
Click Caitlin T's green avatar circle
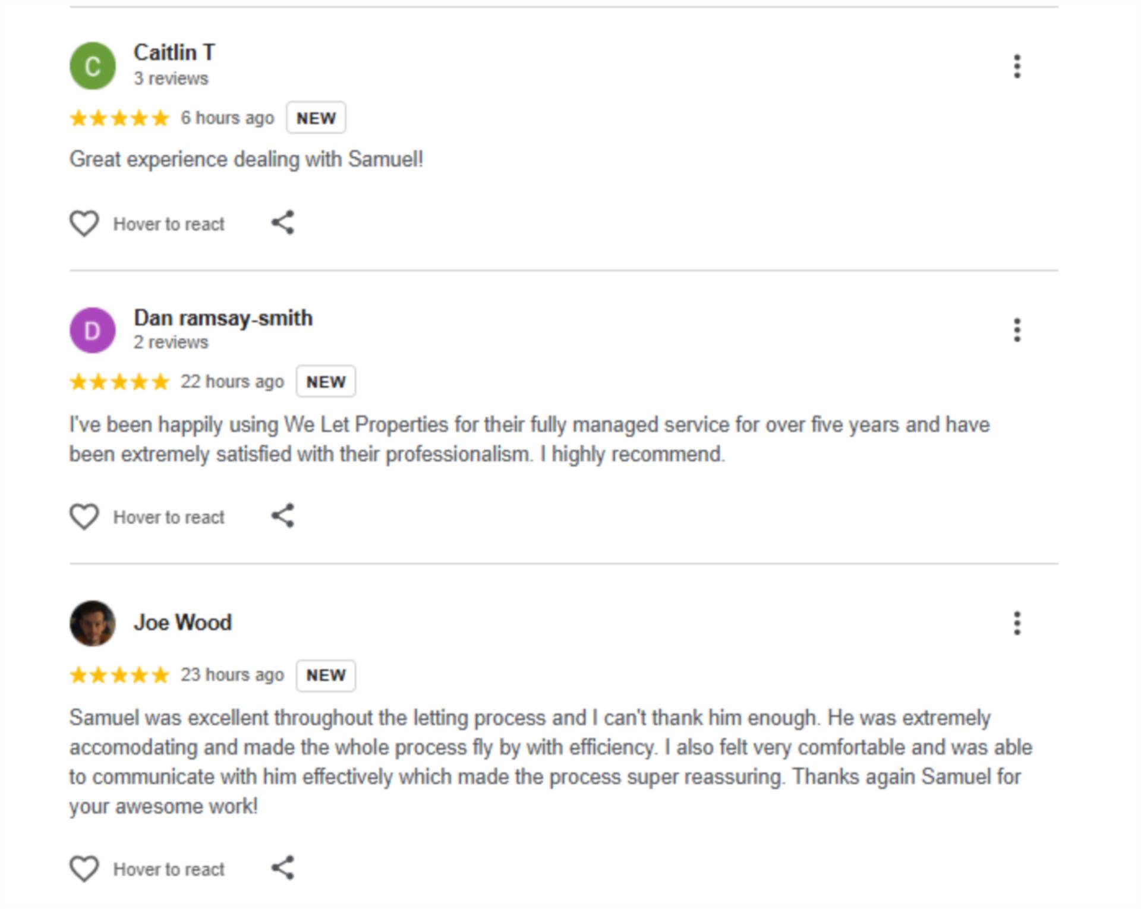click(x=93, y=66)
